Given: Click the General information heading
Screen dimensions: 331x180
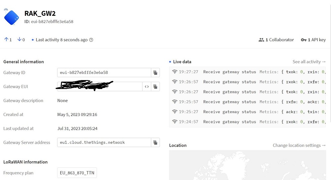Looking at the screenshot, I should point(24,62).
